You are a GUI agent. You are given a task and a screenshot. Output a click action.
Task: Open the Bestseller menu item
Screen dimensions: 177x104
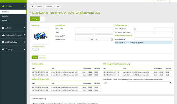coord(5,16)
